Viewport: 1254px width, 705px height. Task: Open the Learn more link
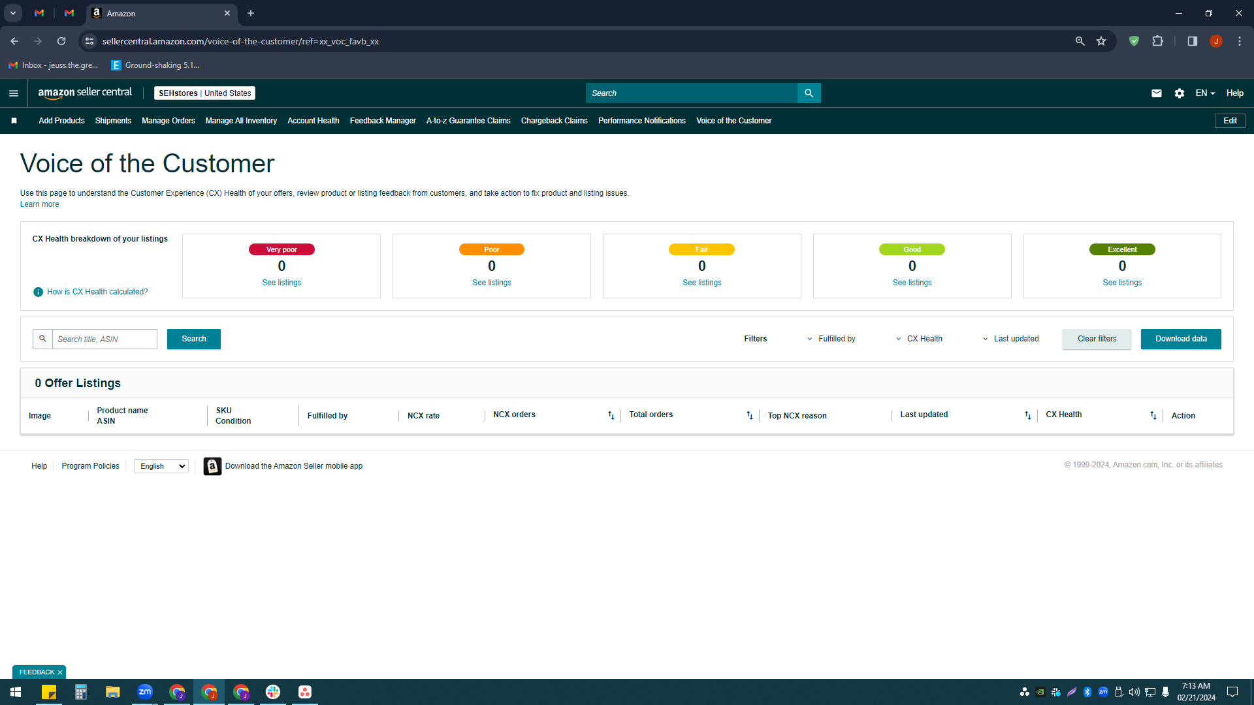(x=40, y=204)
